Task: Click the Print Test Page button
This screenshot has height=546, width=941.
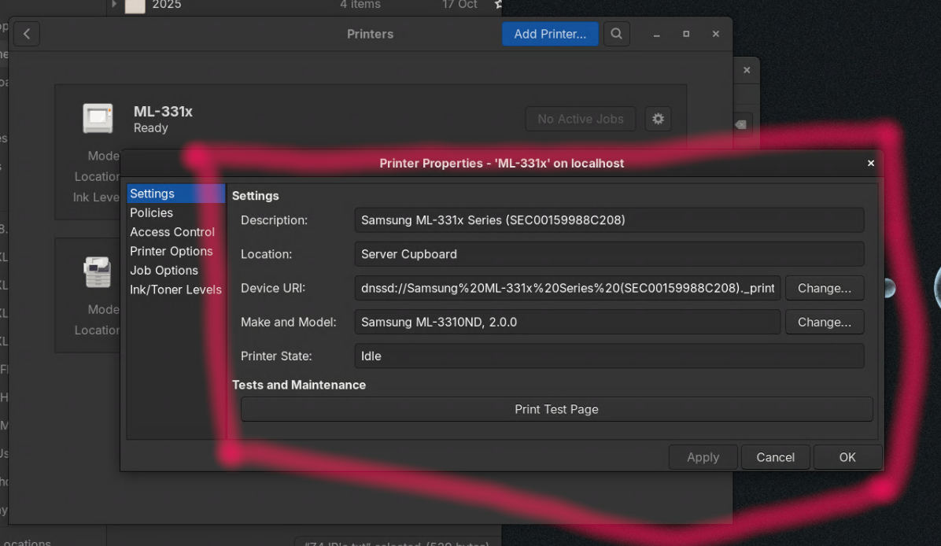Action: (x=556, y=409)
